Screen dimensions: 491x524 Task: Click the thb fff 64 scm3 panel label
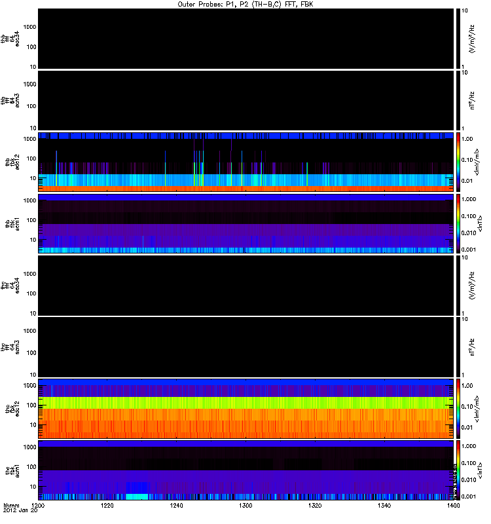[x=10, y=100]
